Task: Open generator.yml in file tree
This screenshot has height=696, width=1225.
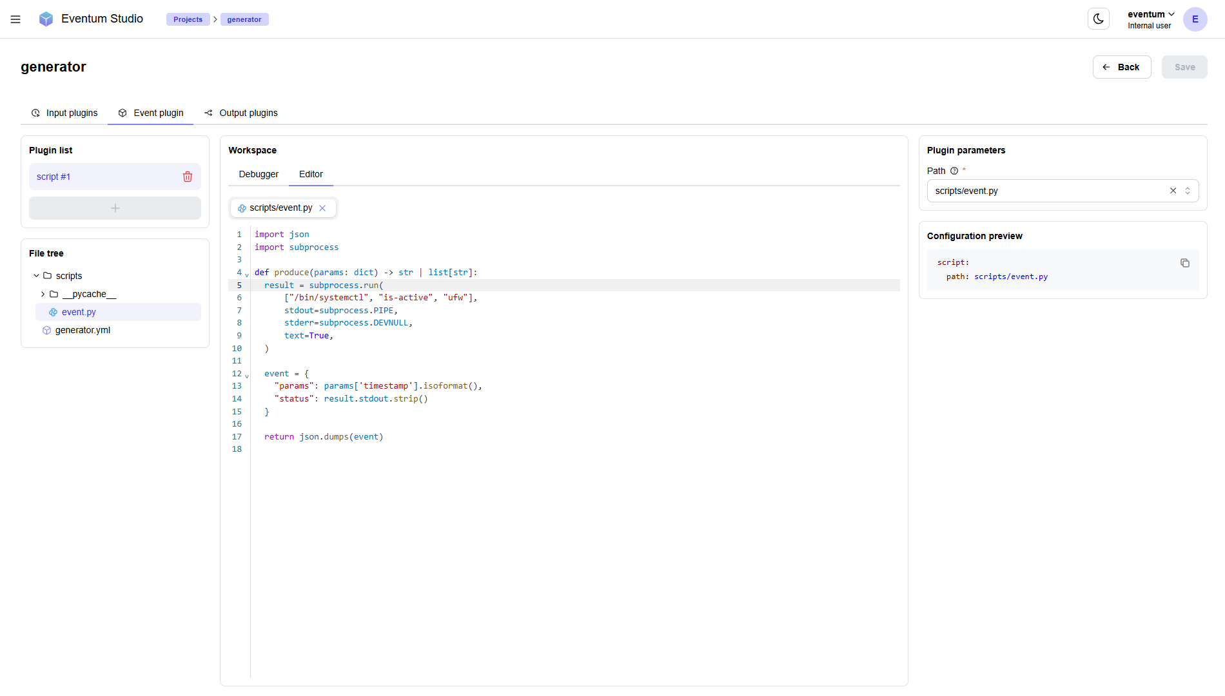Action: [83, 330]
